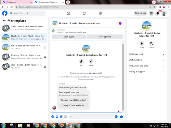Open File Explorer from taskbar
Image resolution: width=171 pixels, height=128 pixels.
click(20, 126)
